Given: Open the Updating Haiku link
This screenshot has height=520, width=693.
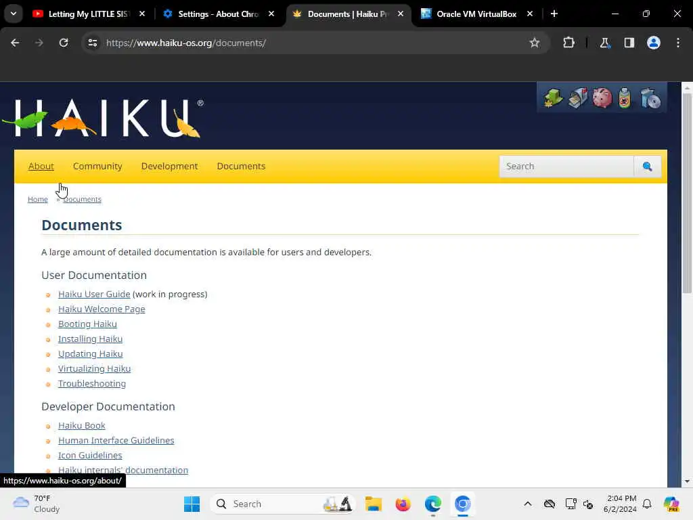Looking at the screenshot, I should point(90,353).
